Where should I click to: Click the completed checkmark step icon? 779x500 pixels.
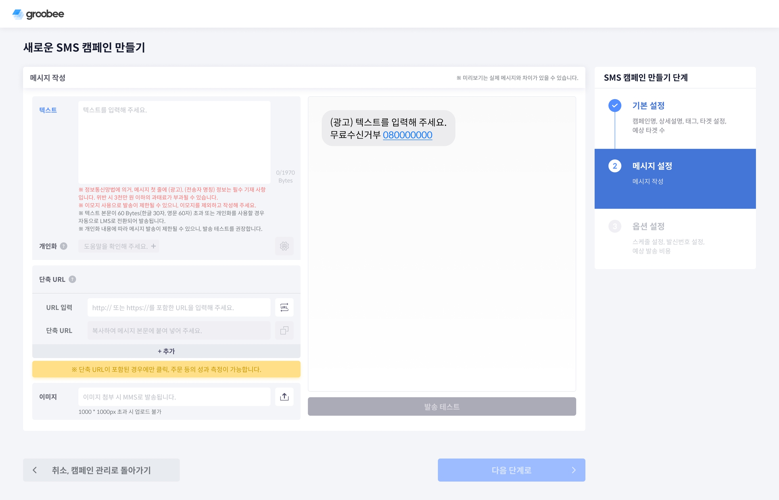[615, 105]
